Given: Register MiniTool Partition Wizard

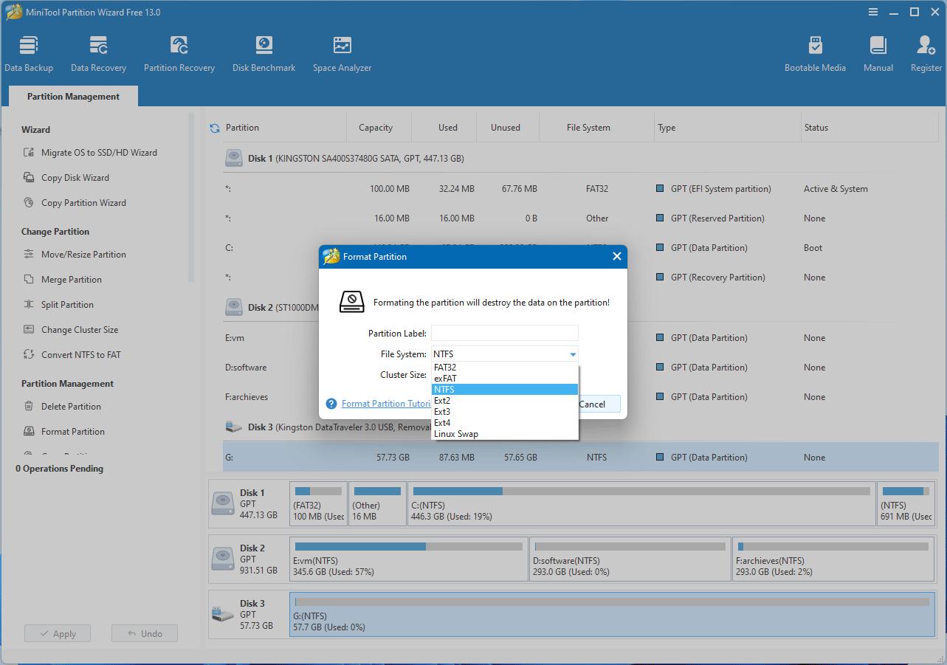Looking at the screenshot, I should (x=926, y=52).
